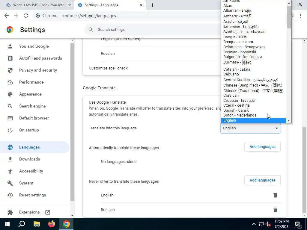The image size is (307, 230).
Task: Open Autofill and passwords settings
Action: [40, 58]
